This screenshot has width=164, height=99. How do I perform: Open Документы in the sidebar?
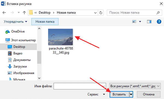[22, 60]
